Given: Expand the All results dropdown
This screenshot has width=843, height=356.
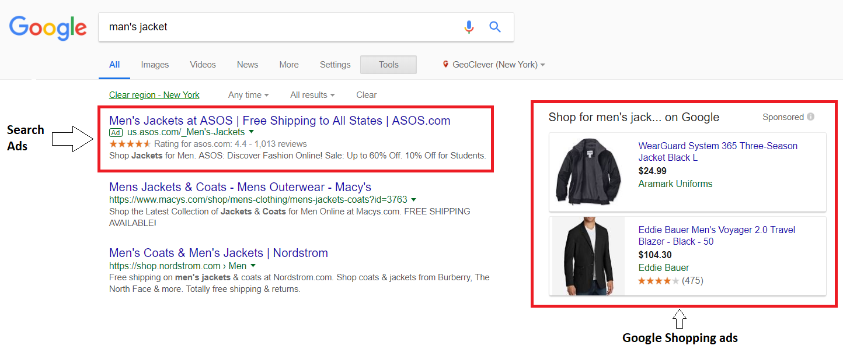Looking at the screenshot, I should 312,95.
